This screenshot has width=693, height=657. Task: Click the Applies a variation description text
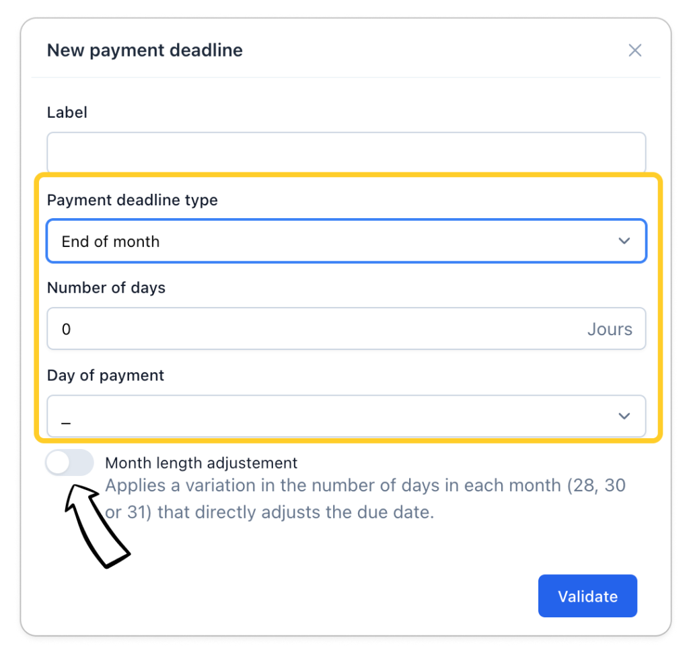pyautogui.click(x=365, y=499)
